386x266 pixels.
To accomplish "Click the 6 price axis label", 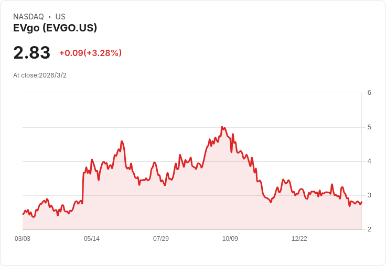I will point(369,93).
